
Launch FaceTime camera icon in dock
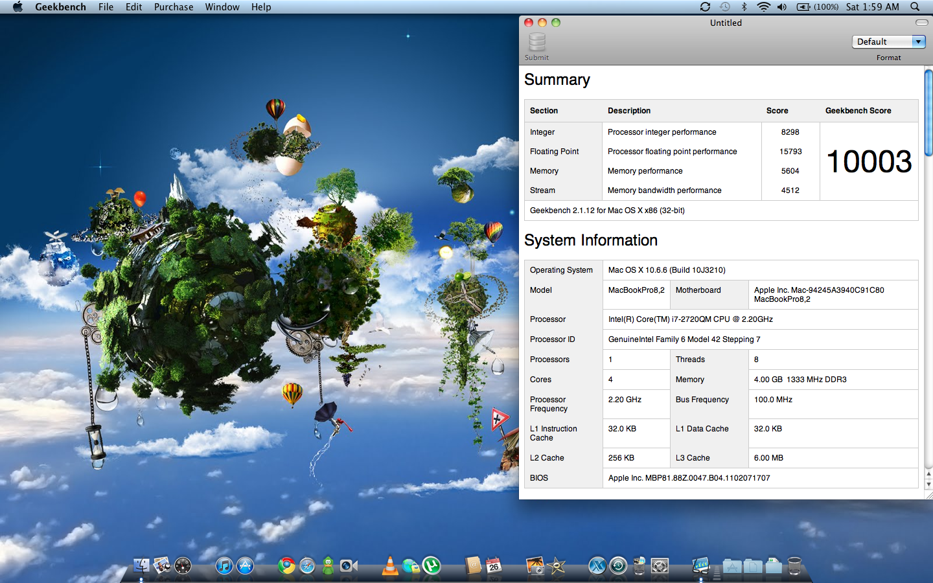(x=349, y=566)
